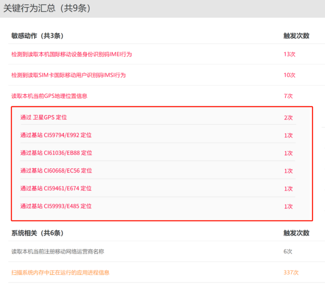325x285 pixels.
Task: Open the SIM卡 IMSI 读取行为 entry
Action: click(68, 75)
